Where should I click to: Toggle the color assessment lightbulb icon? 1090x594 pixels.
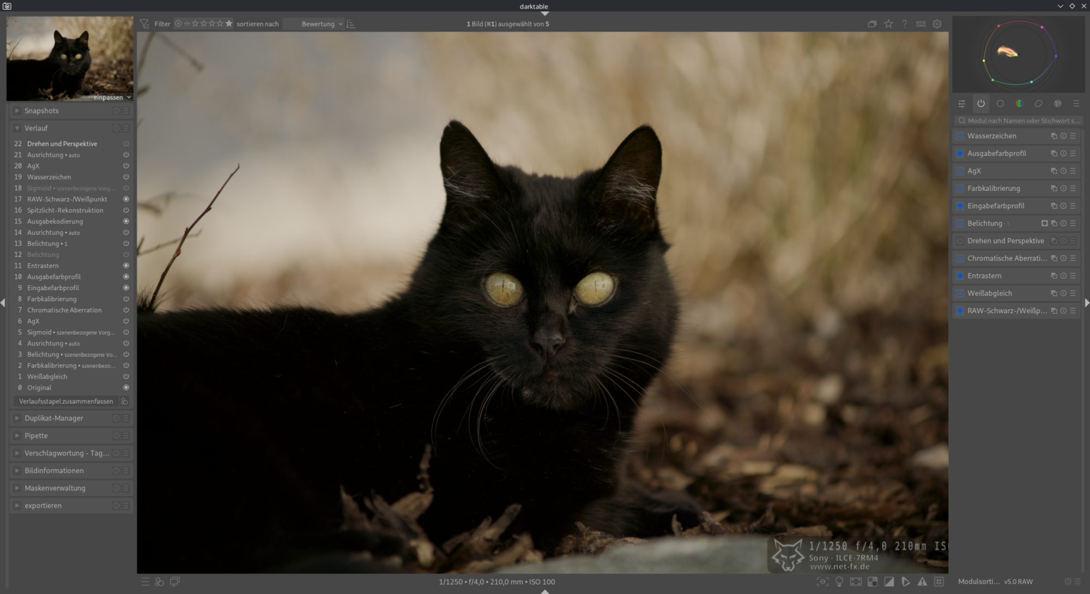pyautogui.click(x=839, y=581)
